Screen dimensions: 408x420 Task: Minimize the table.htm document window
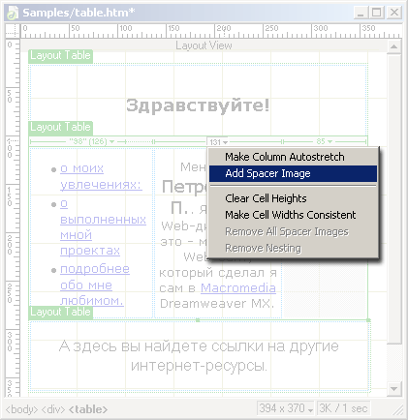tap(361, 13)
